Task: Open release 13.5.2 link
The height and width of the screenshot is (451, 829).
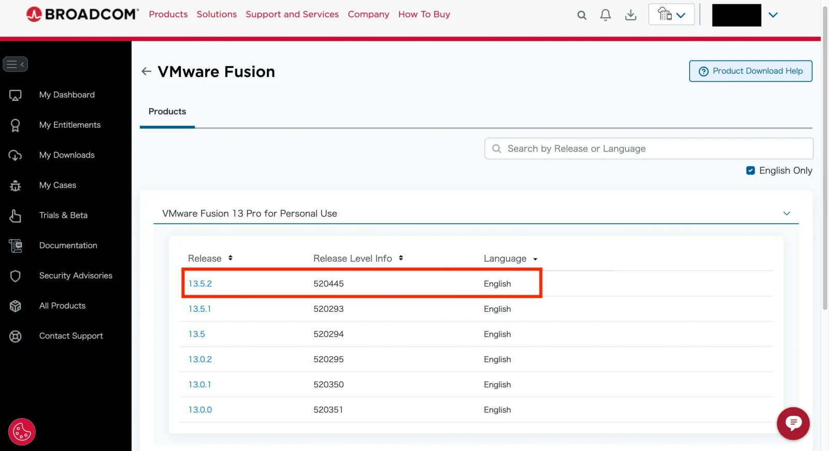Action: click(x=200, y=284)
